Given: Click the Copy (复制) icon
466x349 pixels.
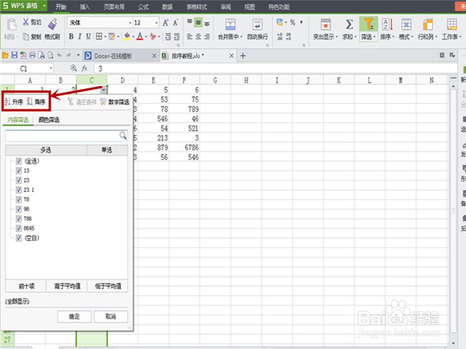Looking at the screenshot, I should click(26, 37).
